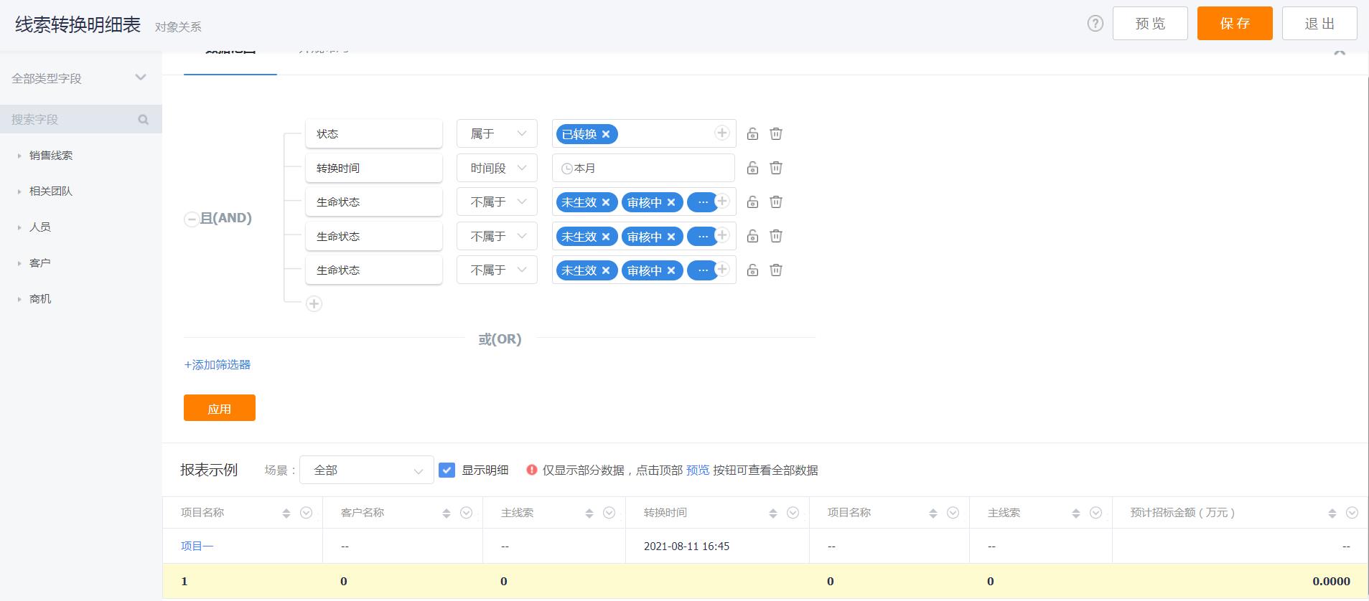
Task: Click the +添加筛选器 link
Action: (x=218, y=365)
